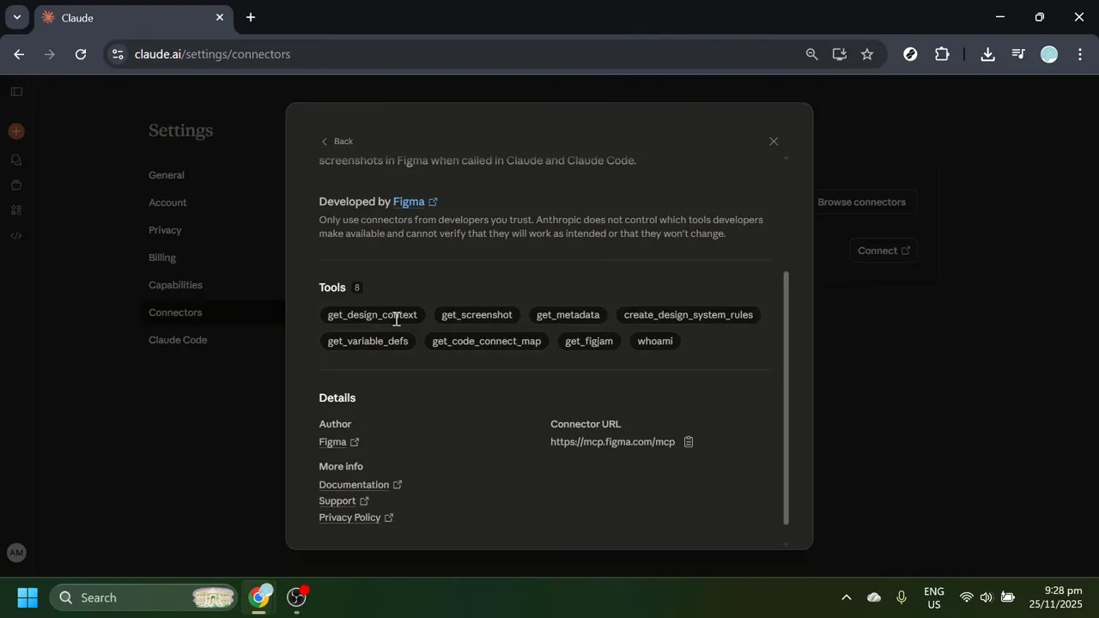Open the Windows Start menu
Screen dimensions: 1099x618
(x=27, y=597)
